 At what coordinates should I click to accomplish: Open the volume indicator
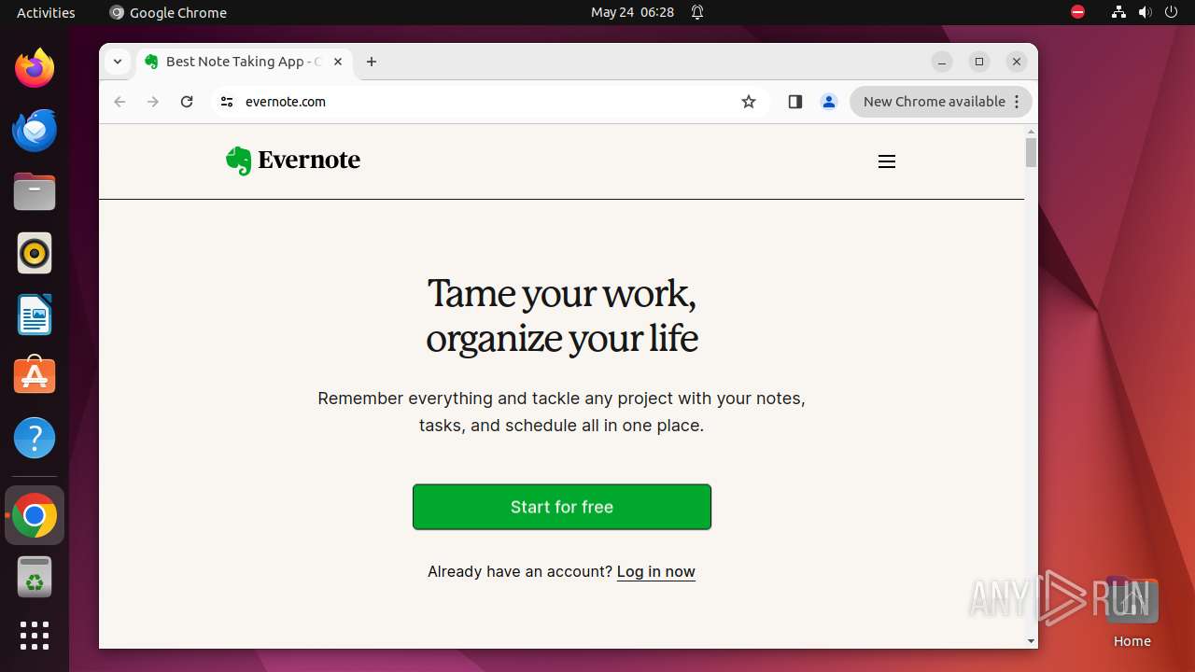(x=1145, y=12)
